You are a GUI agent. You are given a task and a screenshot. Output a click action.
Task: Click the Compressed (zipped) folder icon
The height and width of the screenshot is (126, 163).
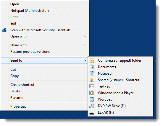point(92,60)
